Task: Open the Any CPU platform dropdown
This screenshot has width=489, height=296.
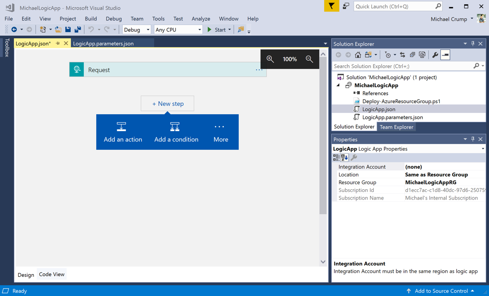Action: pos(178,30)
